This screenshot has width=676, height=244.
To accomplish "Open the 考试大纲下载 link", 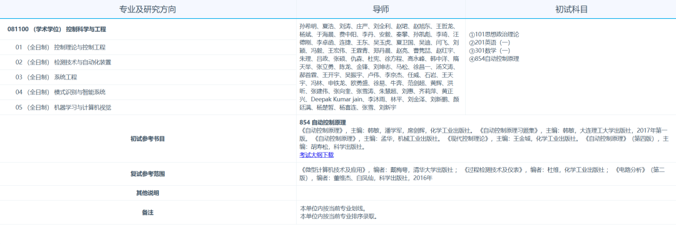I will pos(317,155).
